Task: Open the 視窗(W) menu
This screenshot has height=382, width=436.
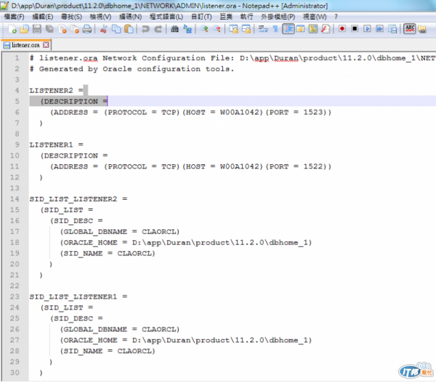Action: point(315,17)
